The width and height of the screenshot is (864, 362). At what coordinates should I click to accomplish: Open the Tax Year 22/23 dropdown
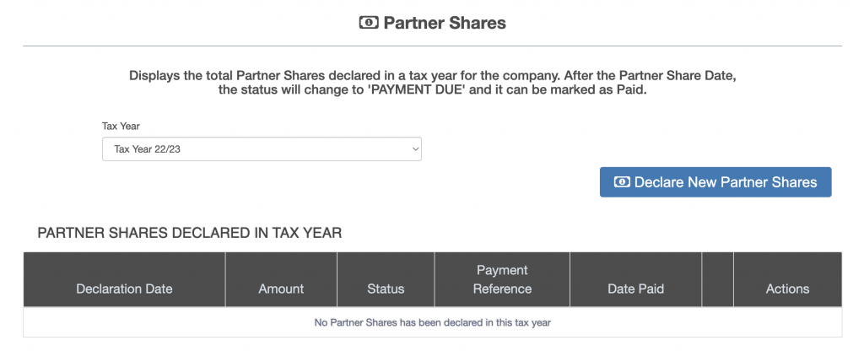pos(262,149)
